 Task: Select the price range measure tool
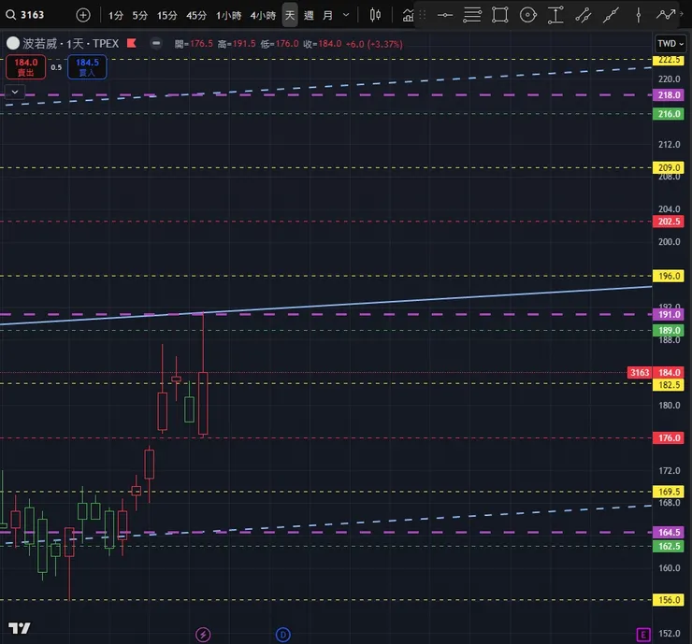pos(555,15)
